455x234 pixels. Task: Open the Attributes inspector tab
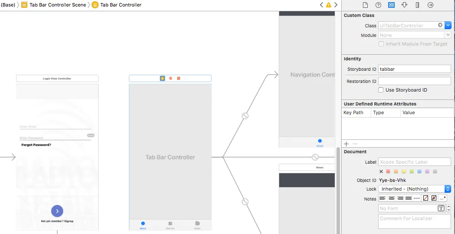[404, 5]
